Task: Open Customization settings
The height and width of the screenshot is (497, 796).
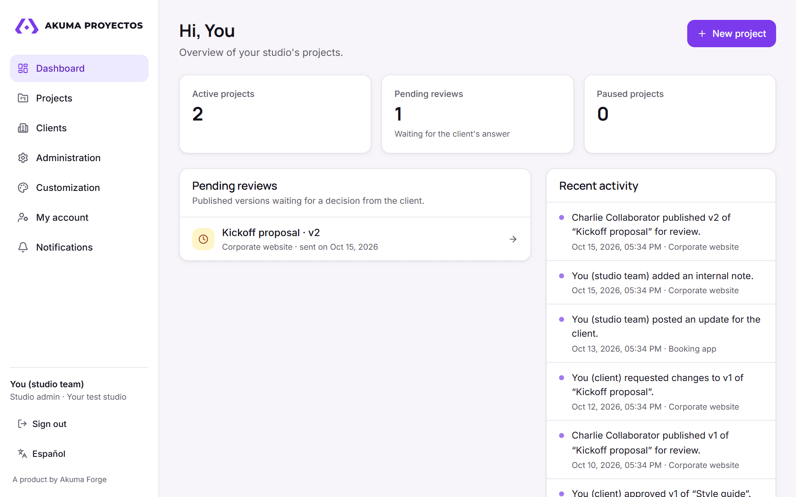Action: 79,188
